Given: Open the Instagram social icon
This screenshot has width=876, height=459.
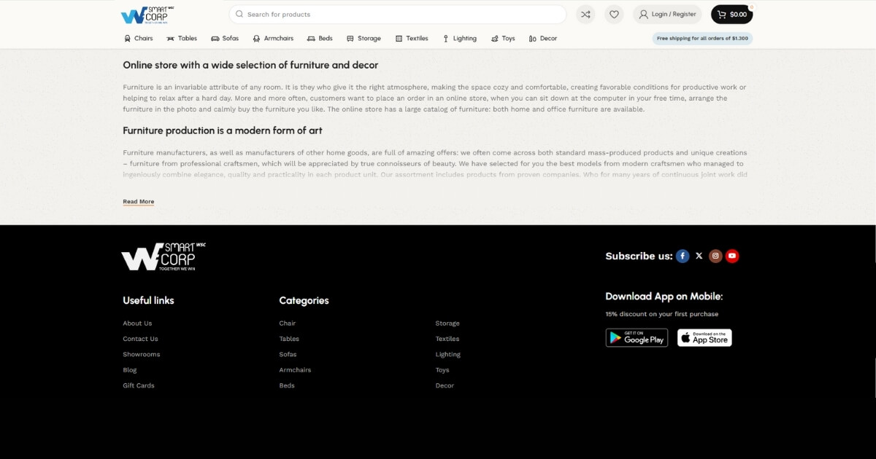Looking at the screenshot, I should click(x=715, y=256).
